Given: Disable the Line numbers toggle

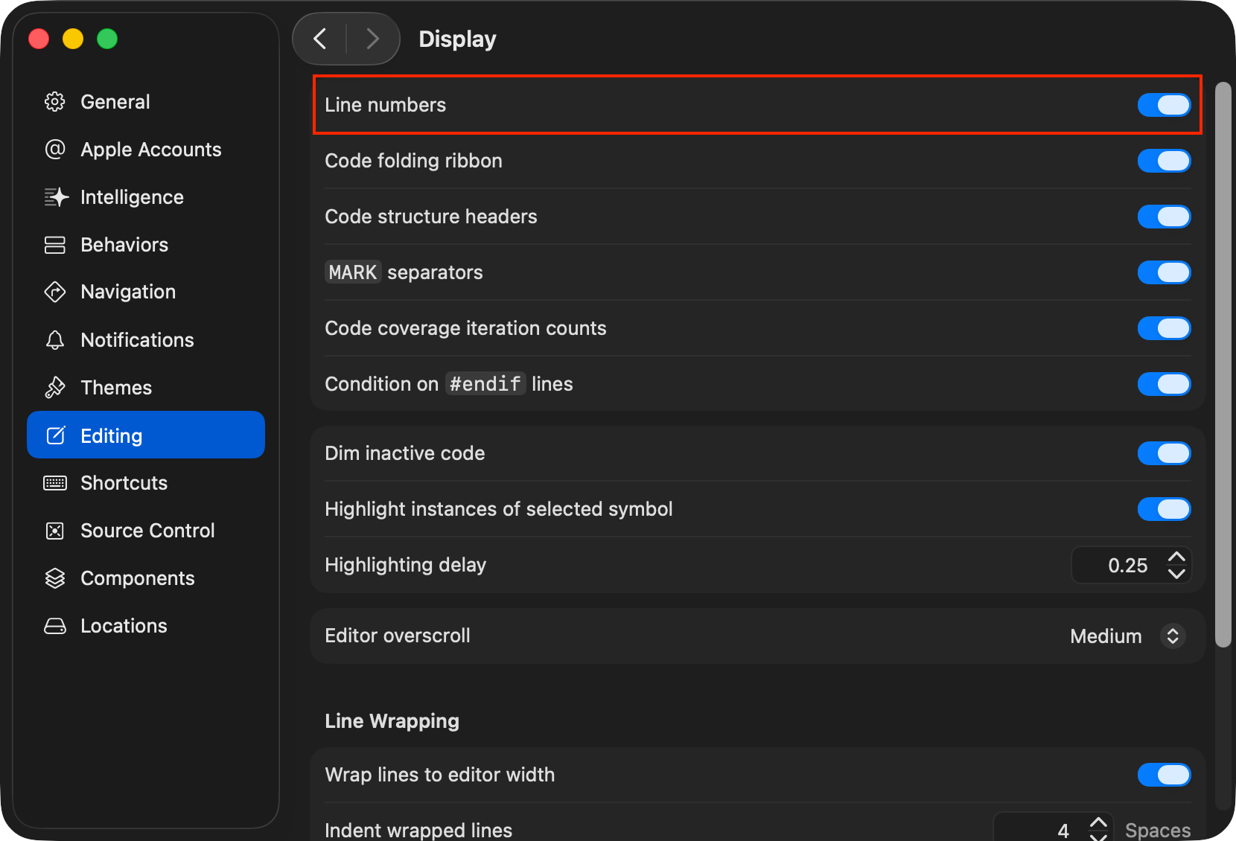Looking at the screenshot, I should tap(1163, 105).
